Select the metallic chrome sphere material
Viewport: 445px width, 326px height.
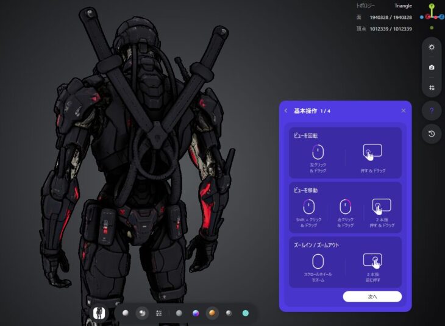point(229,313)
